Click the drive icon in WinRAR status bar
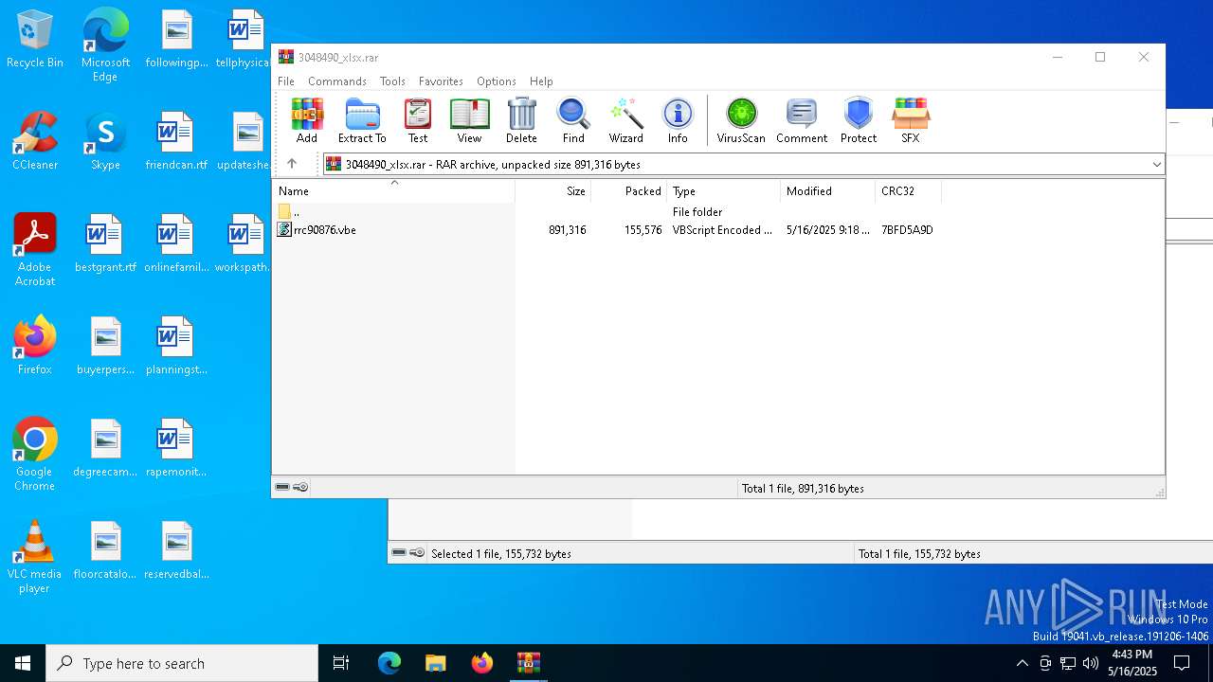The width and height of the screenshot is (1213, 682). click(x=282, y=487)
